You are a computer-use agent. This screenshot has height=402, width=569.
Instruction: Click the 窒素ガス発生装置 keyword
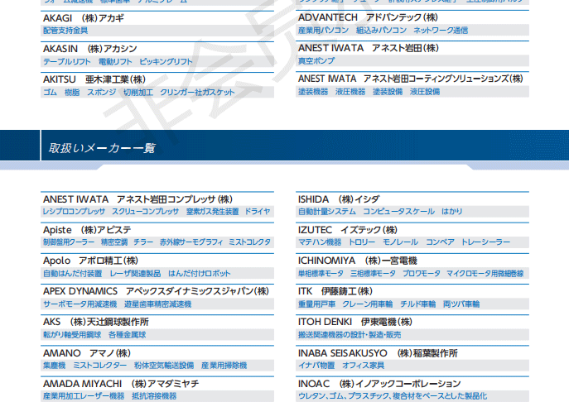[x=212, y=211]
